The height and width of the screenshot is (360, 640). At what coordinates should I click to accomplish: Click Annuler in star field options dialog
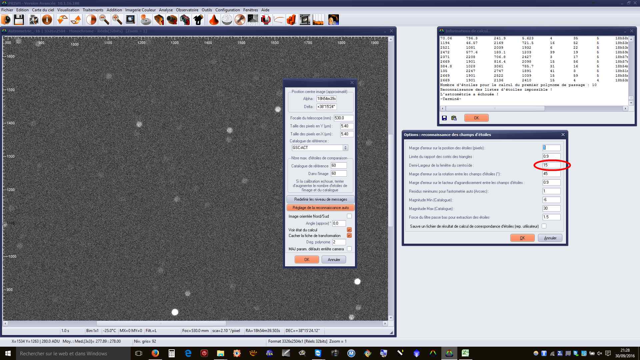pyautogui.click(x=550, y=238)
